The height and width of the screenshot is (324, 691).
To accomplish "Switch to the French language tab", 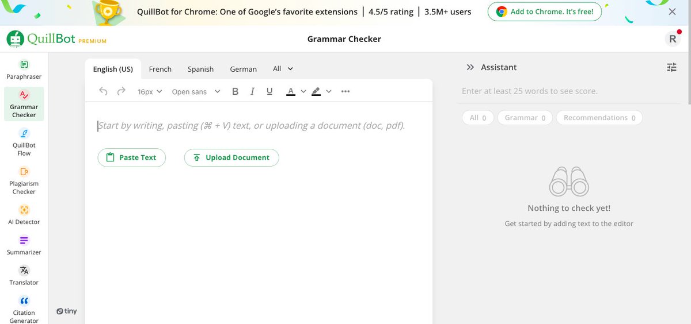I will (x=160, y=69).
